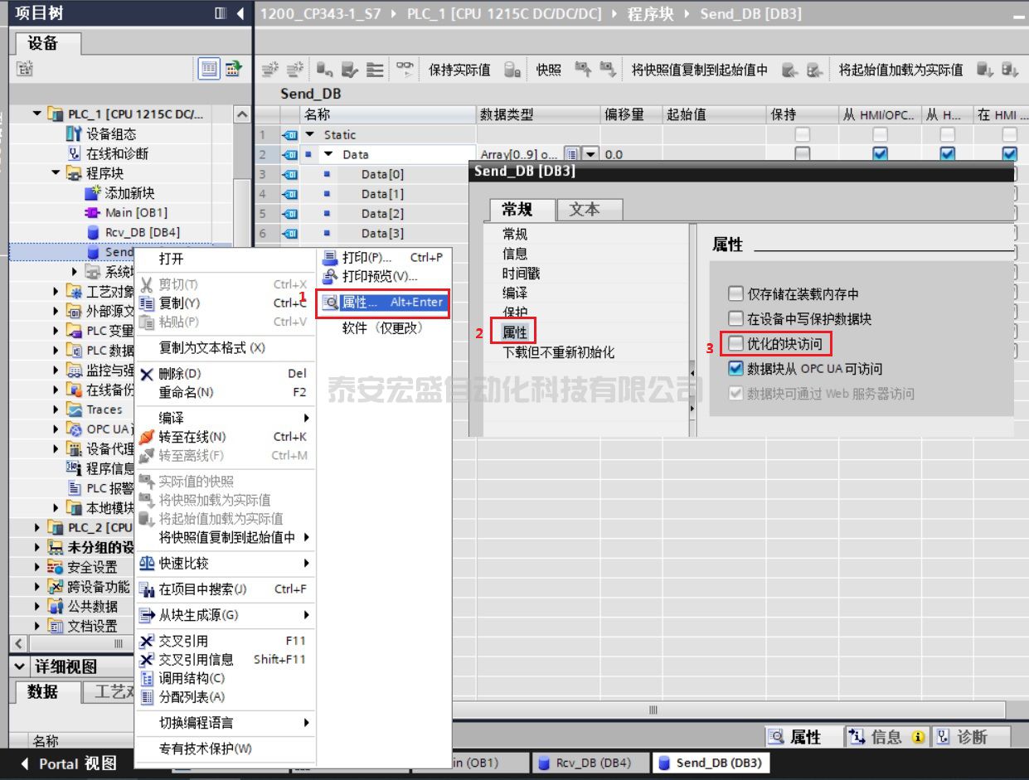
Task: Select 保护 in properties dialog list
Action: [514, 313]
